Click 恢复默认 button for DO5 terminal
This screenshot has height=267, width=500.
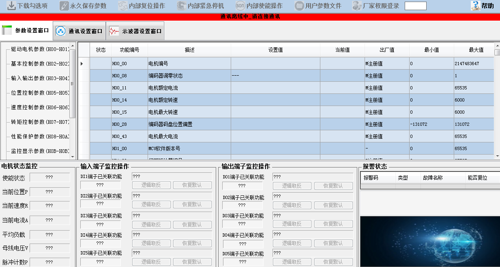[333, 262]
